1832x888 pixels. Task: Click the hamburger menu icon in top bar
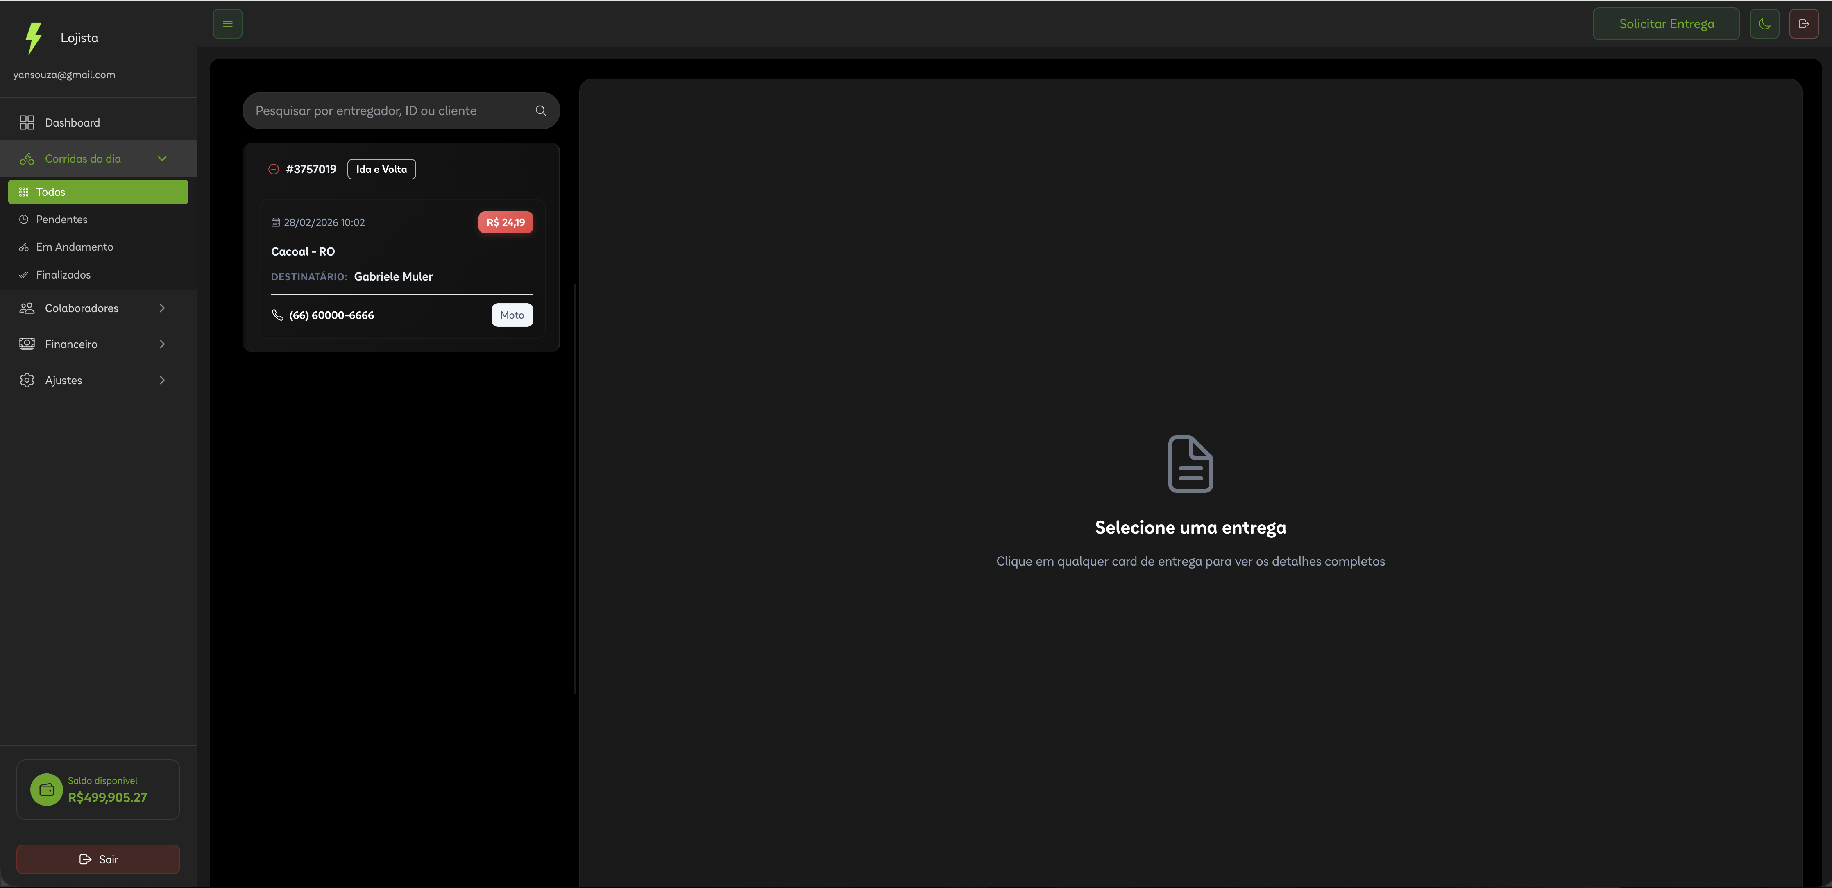coord(228,23)
